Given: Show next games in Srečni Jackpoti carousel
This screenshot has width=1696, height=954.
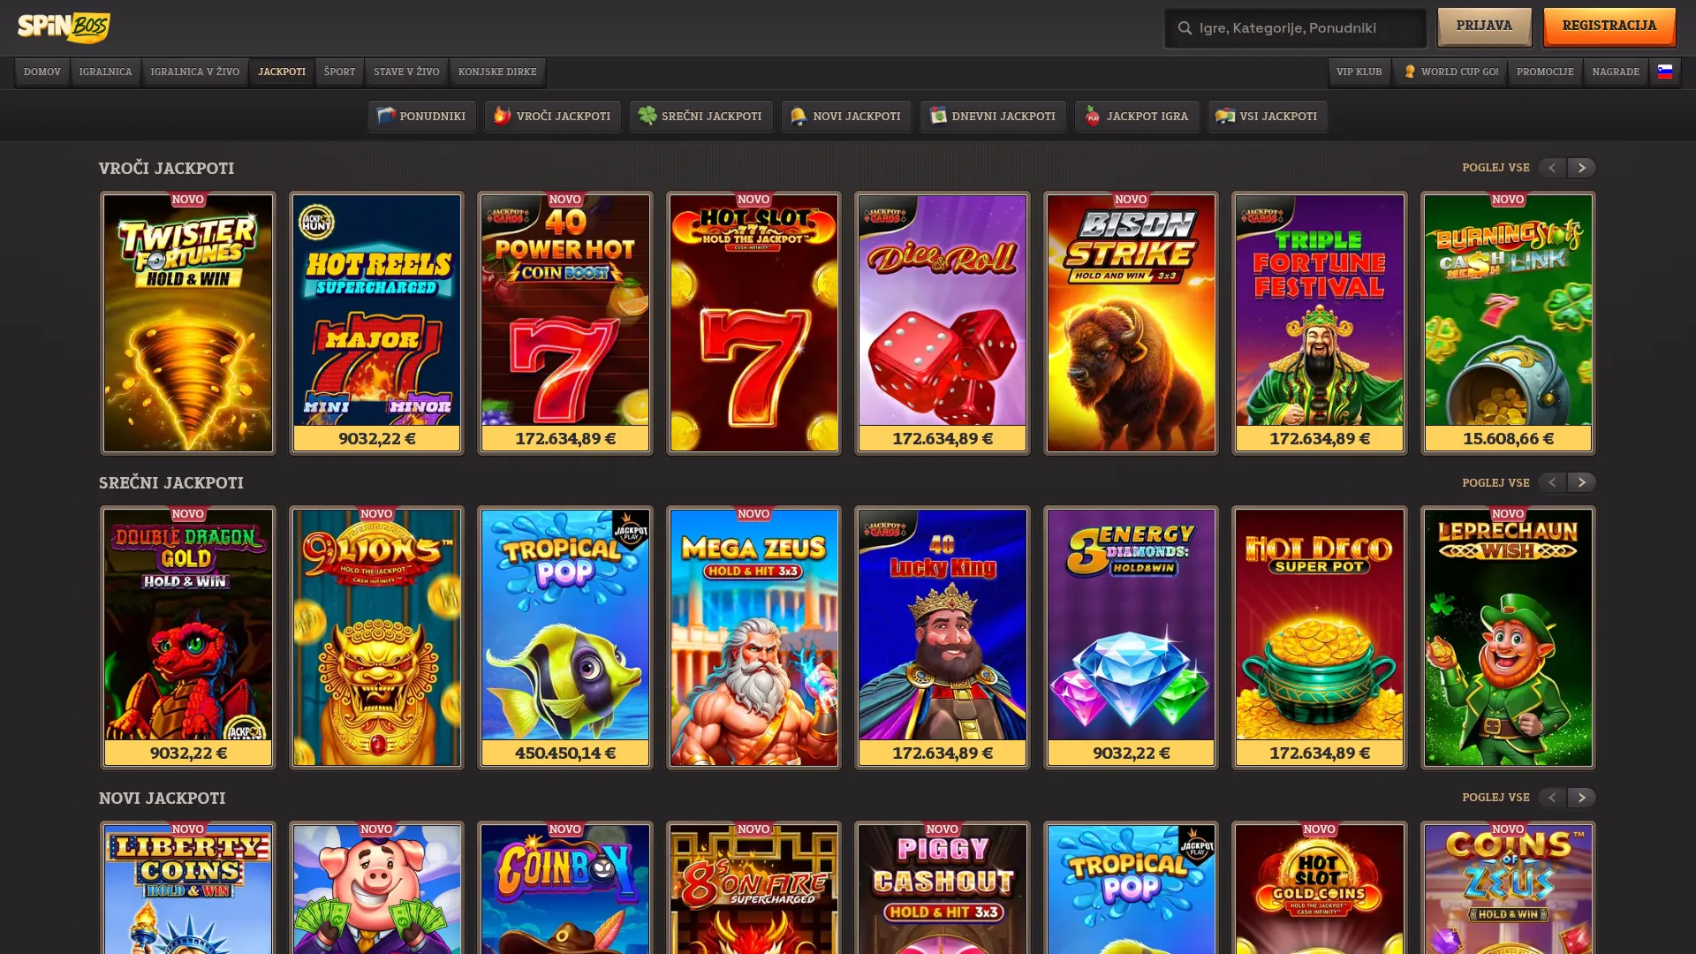Looking at the screenshot, I should pyautogui.click(x=1581, y=482).
